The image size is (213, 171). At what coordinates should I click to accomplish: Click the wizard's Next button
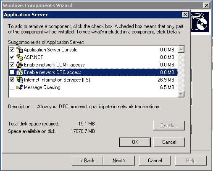(x=119, y=161)
